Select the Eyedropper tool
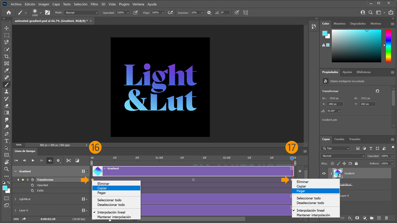This screenshot has height=223, width=397. click(x=7, y=70)
